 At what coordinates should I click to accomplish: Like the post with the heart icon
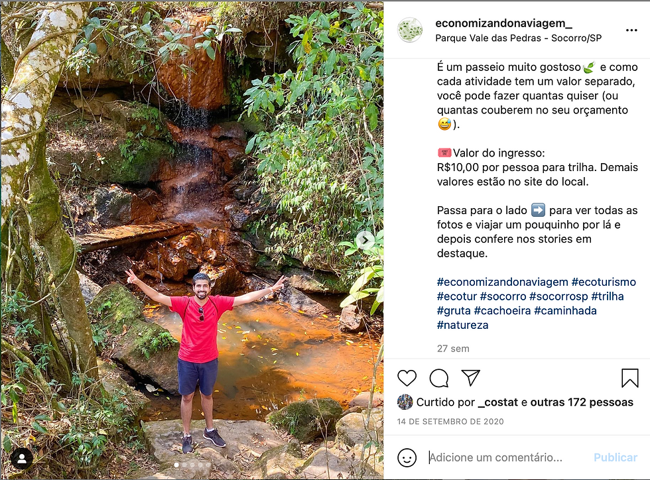tap(407, 378)
